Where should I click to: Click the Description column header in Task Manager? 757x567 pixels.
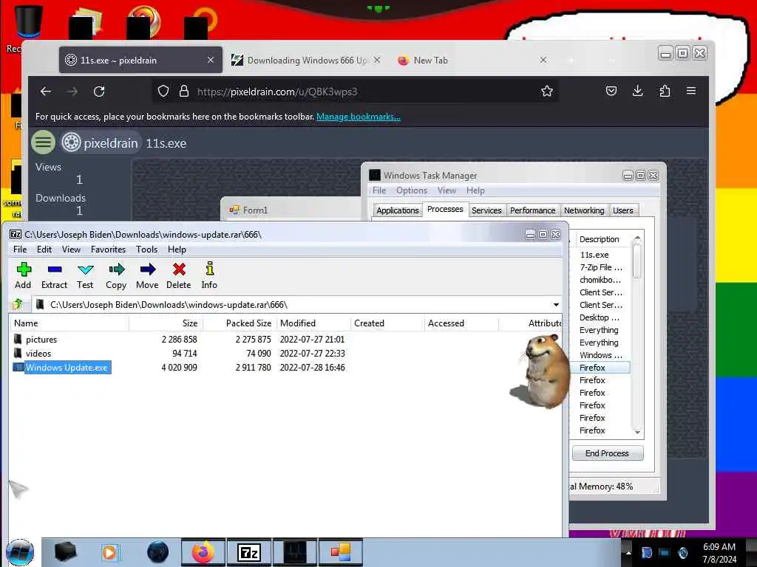(x=603, y=239)
